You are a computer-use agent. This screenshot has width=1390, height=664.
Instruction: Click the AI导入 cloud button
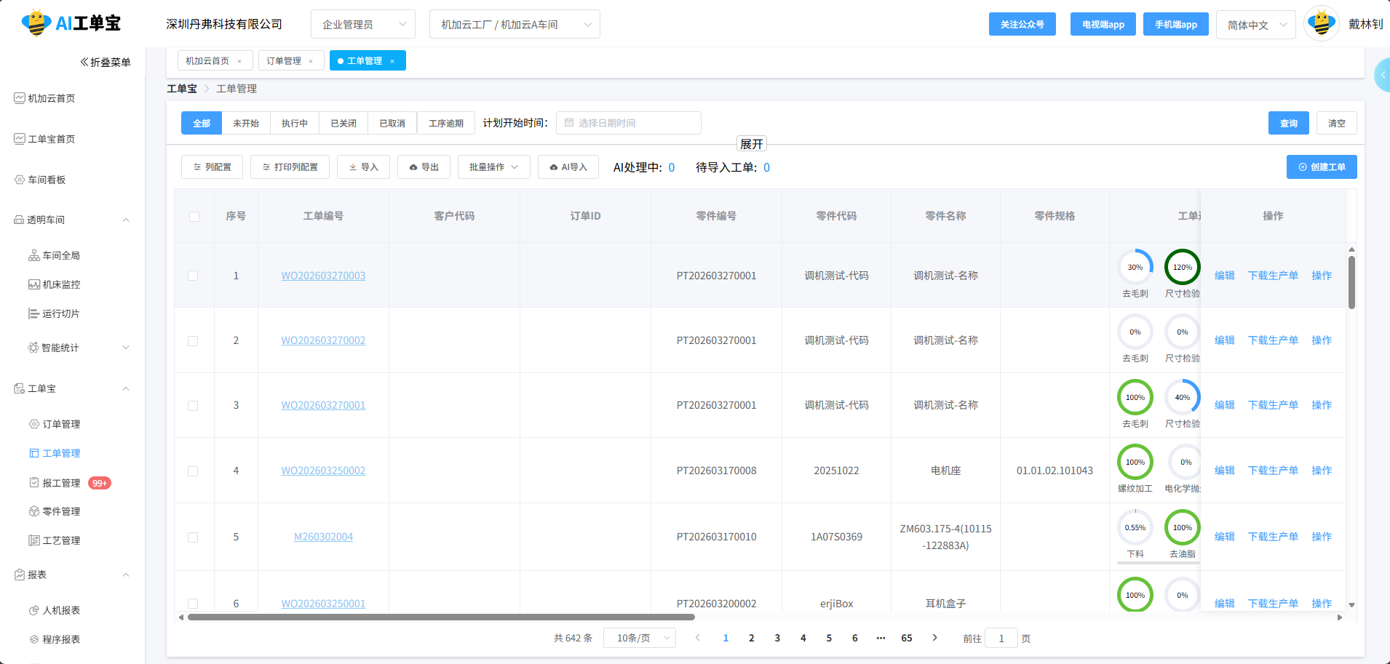(x=568, y=167)
